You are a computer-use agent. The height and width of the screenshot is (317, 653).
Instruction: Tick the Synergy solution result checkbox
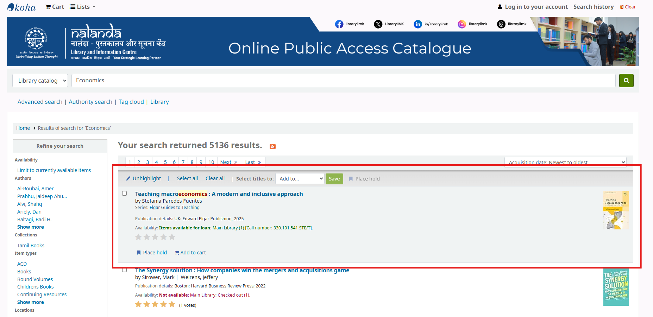click(125, 270)
